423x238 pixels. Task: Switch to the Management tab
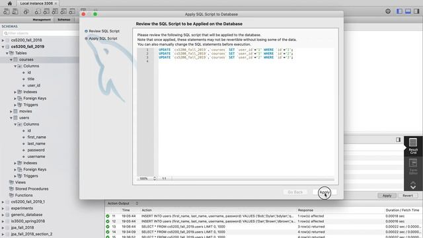[42, 20]
